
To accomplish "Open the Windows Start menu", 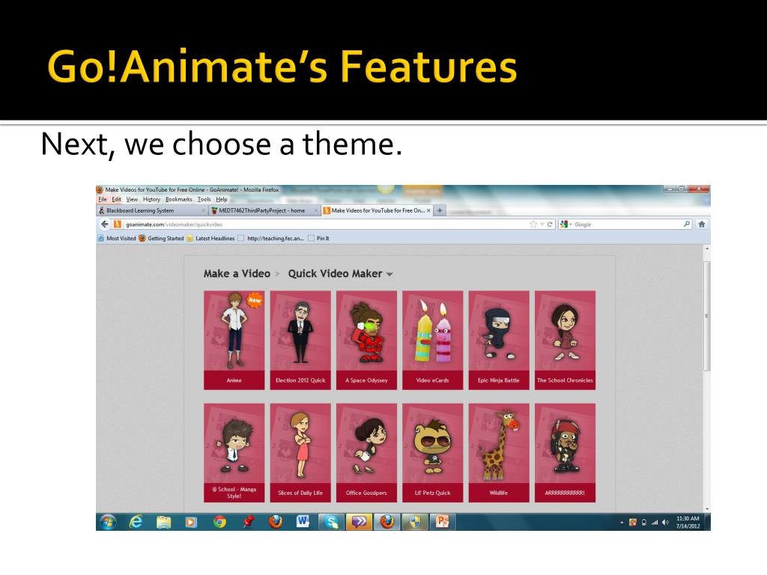I will 108,522.
